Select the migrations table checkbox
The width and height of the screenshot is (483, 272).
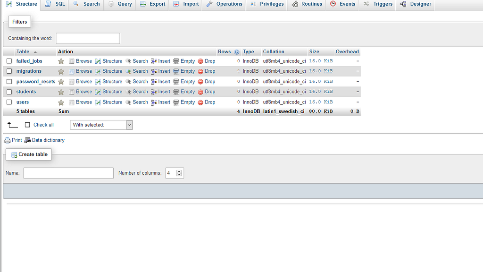pos(9,71)
